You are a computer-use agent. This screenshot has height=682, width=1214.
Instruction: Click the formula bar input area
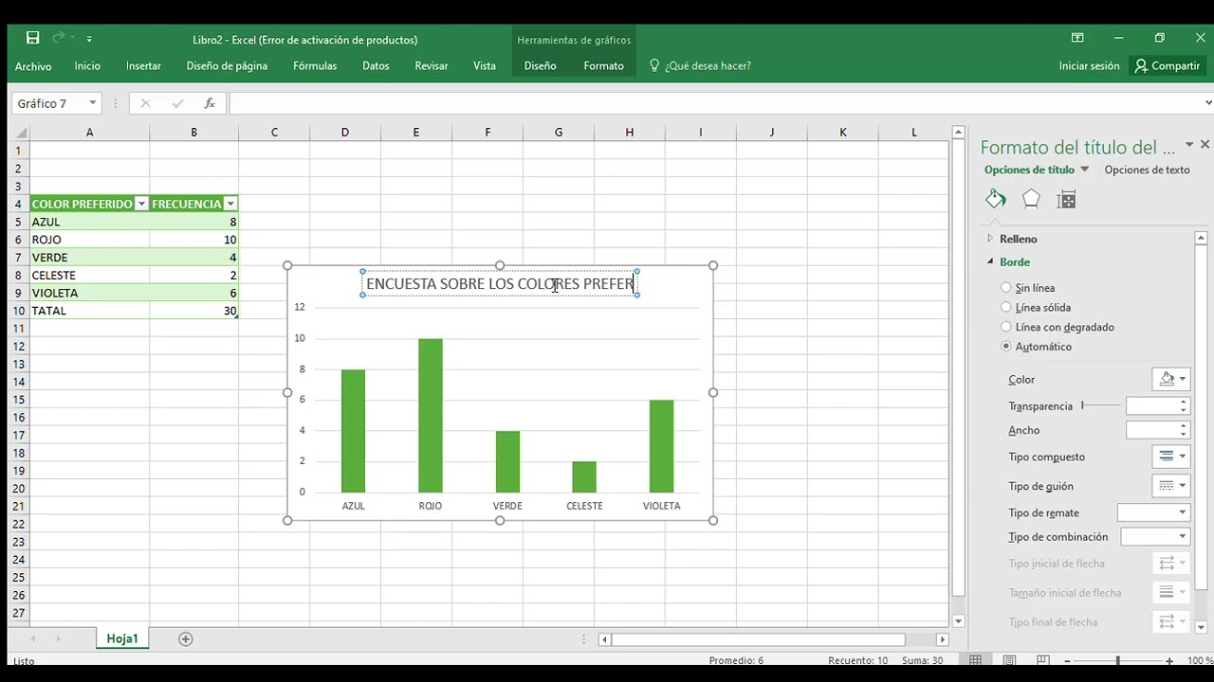714,103
